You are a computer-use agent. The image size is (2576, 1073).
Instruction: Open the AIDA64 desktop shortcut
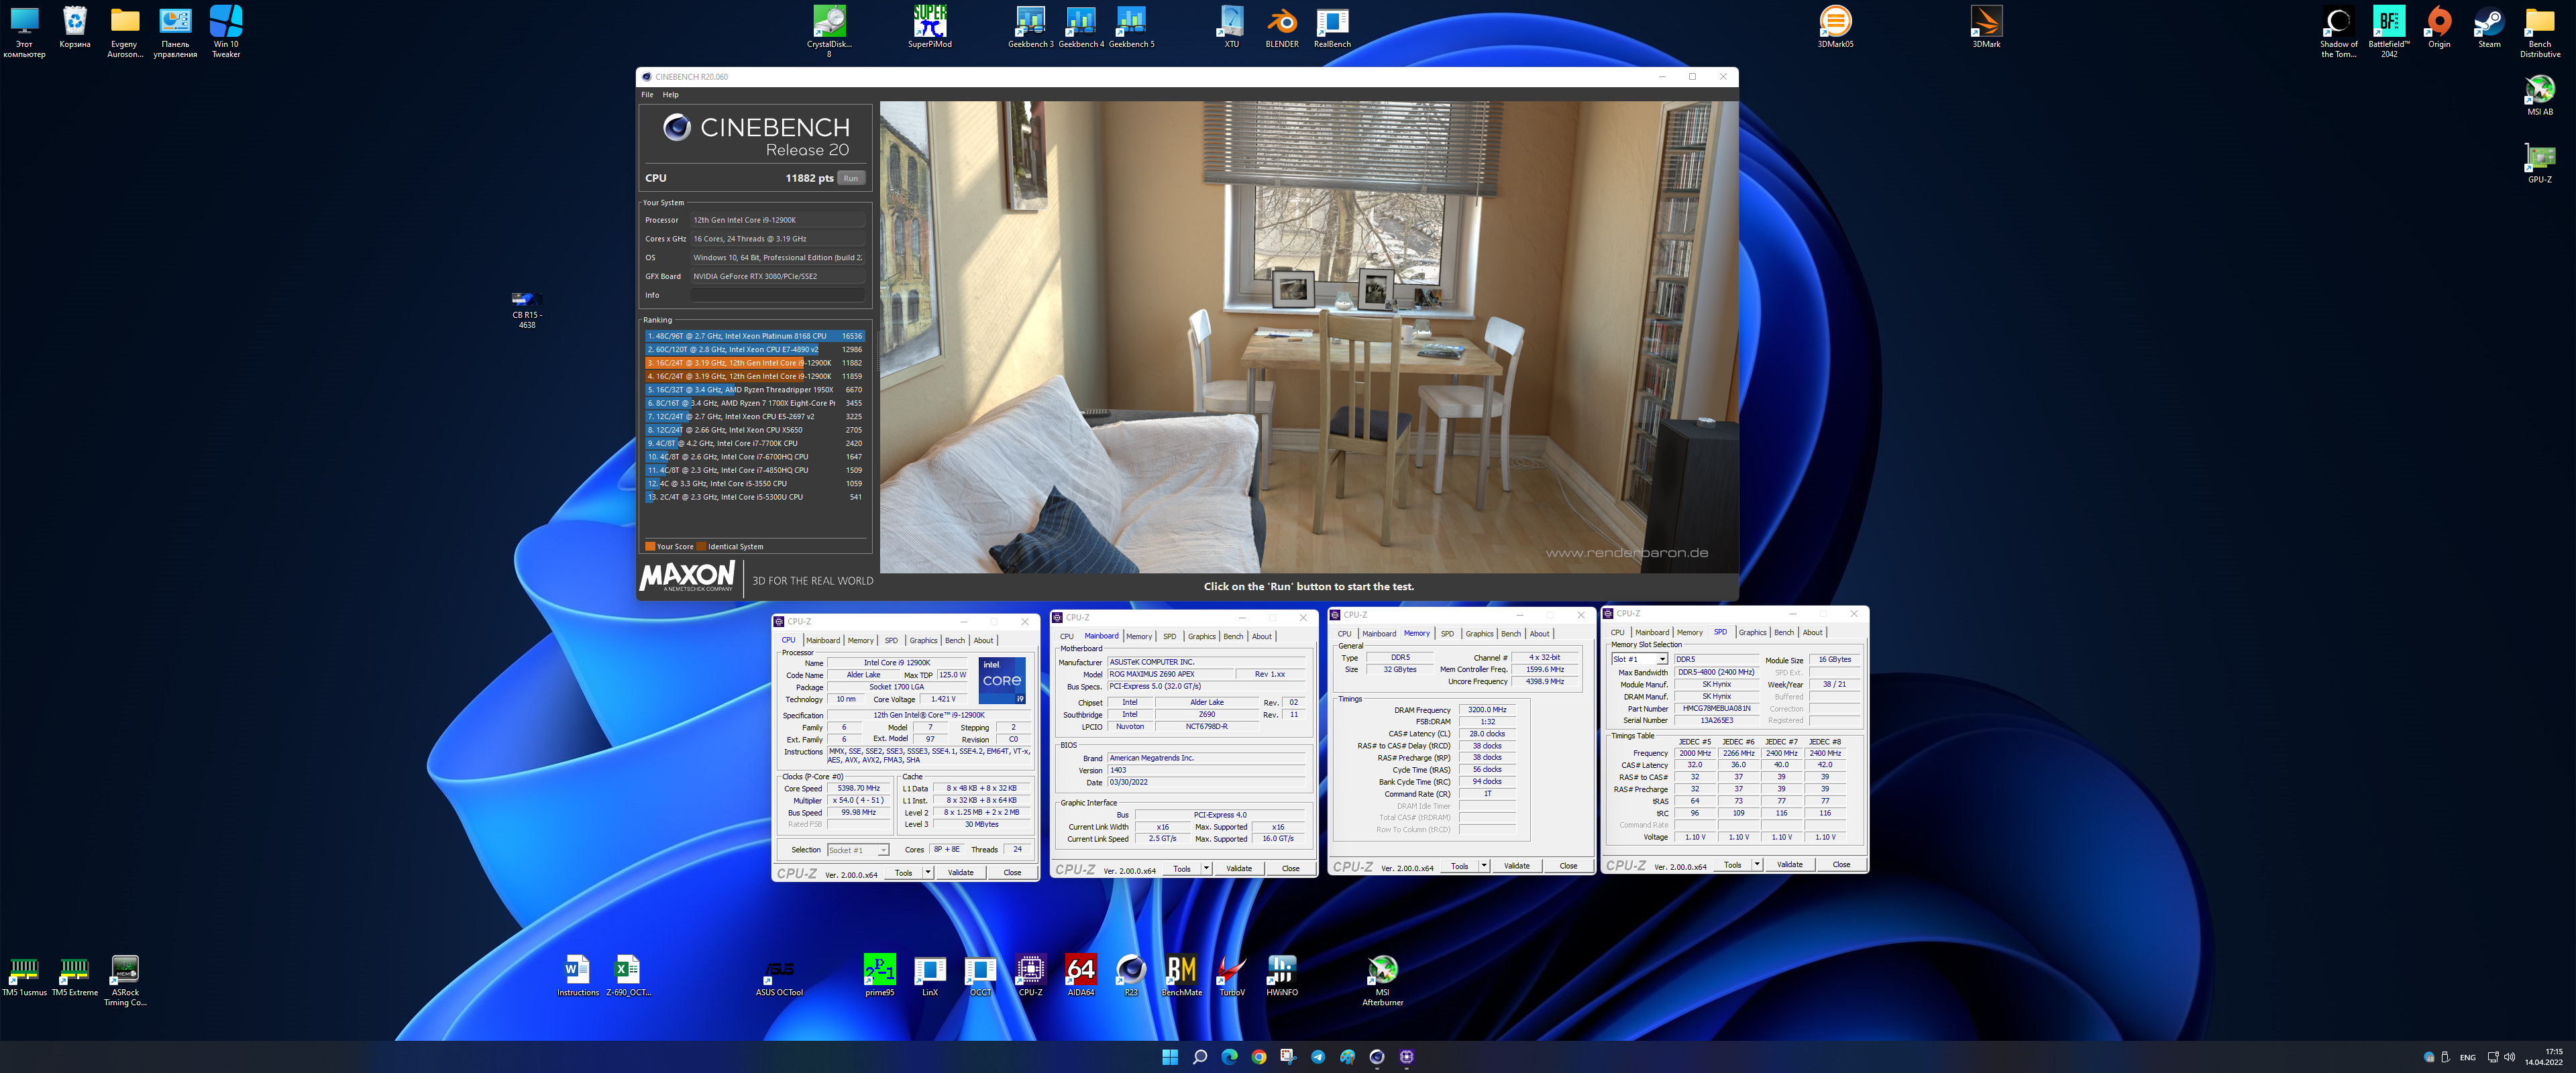point(1080,975)
